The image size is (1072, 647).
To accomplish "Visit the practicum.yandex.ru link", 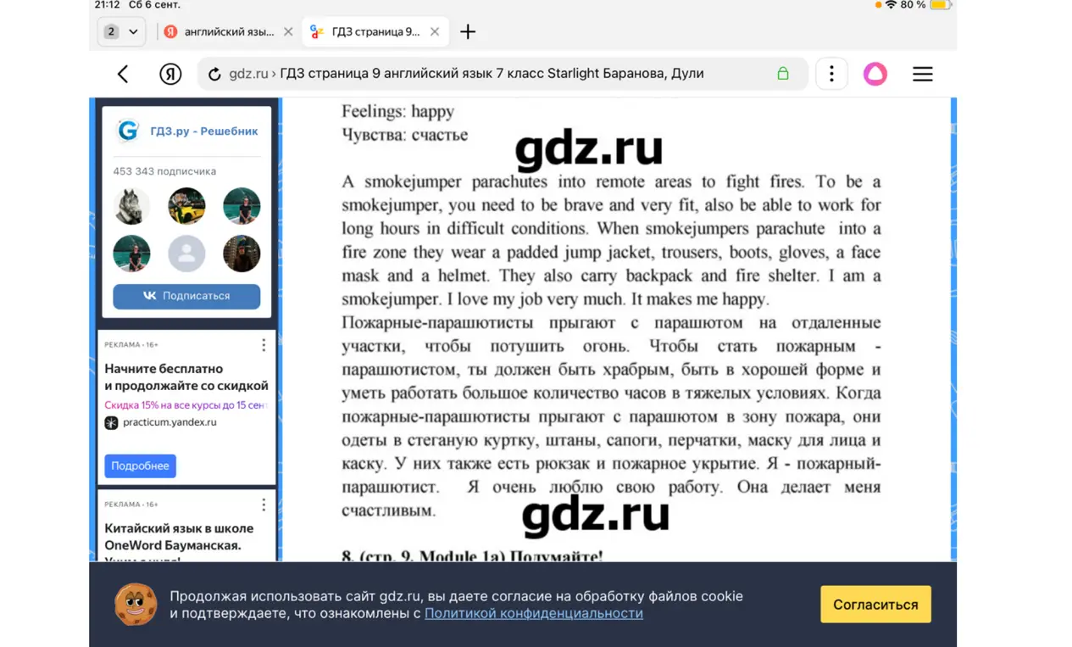I will point(169,422).
